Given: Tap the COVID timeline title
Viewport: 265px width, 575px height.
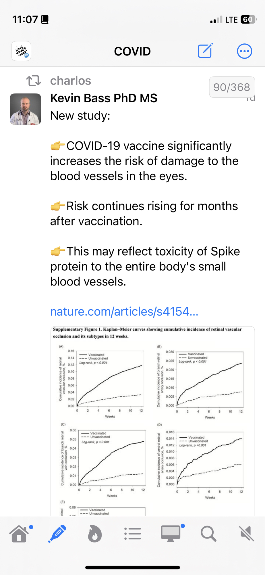Looking at the screenshot, I should pos(132,51).
